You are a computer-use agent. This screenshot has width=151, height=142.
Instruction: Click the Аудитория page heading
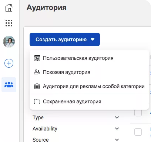[x=47, y=8]
